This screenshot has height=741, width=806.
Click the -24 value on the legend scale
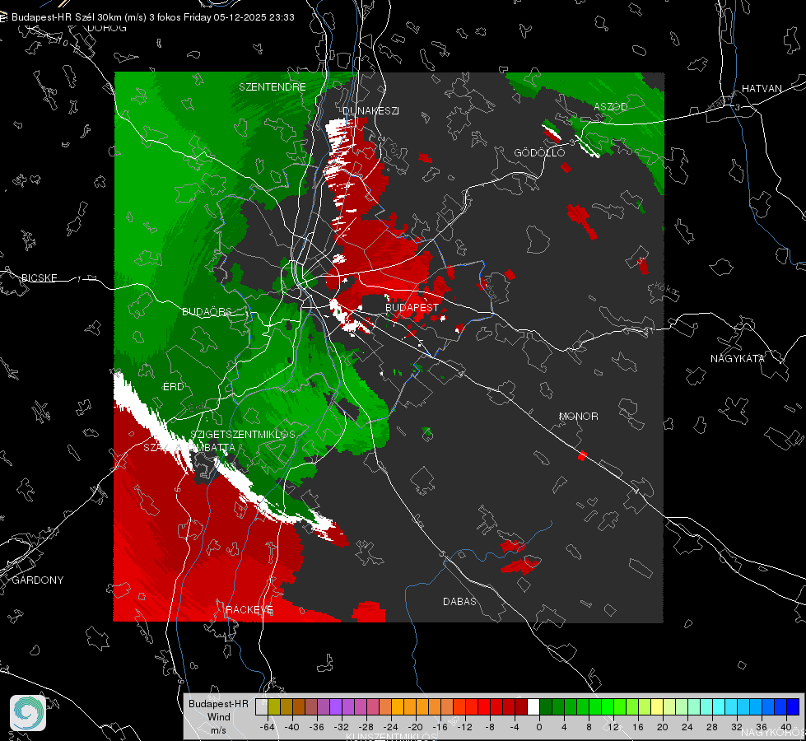click(x=391, y=728)
